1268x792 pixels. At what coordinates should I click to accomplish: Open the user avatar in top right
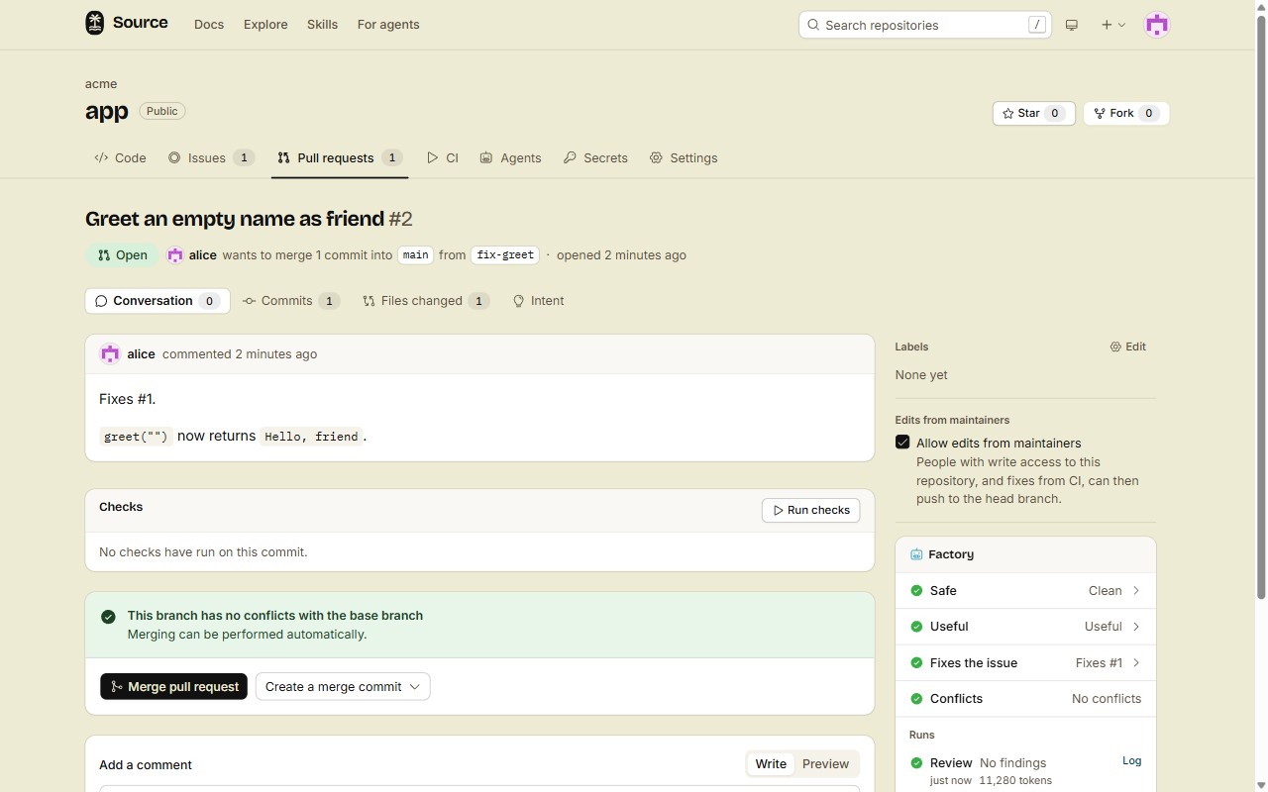(x=1157, y=25)
